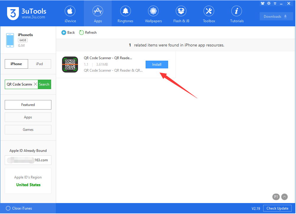Open the QR Code Scanner app title
The image size is (296, 214).
108,58
